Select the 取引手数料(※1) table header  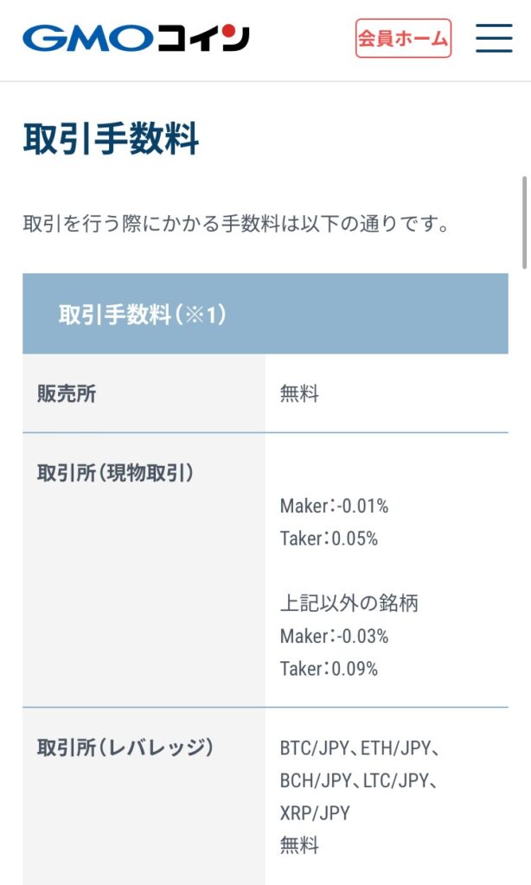265,314
